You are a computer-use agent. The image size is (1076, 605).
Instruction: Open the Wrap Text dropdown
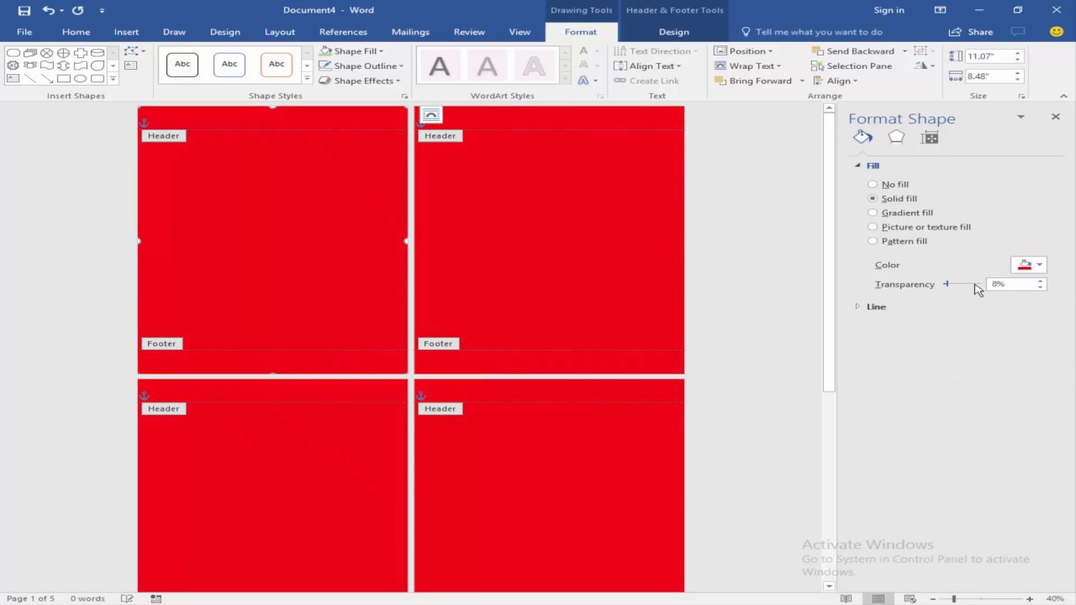(748, 66)
